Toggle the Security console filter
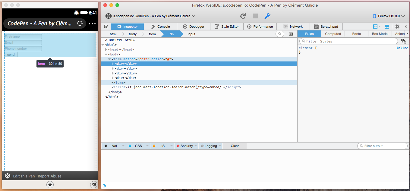The image size is (410, 191). pyautogui.click(x=185, y=146)
